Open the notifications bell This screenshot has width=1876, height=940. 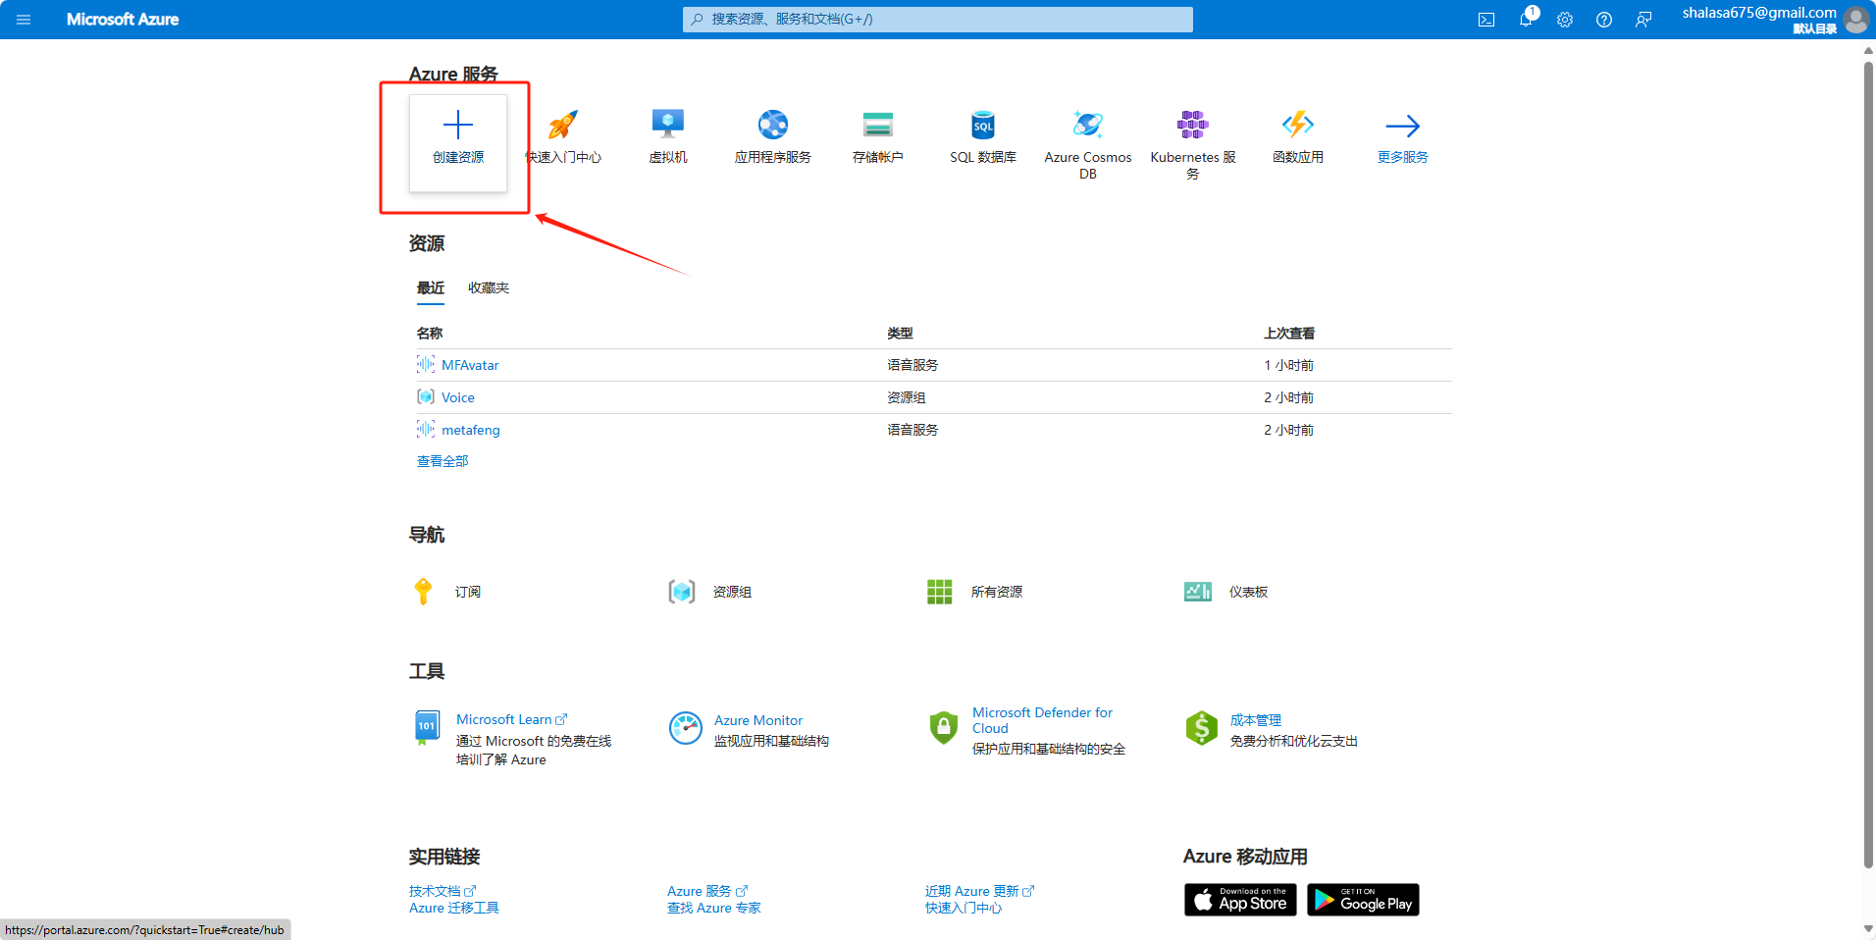coord(1526,20)
